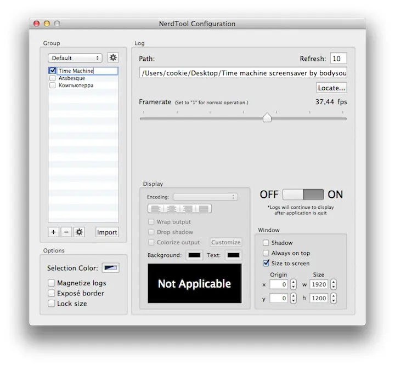This screenshot has height=366, width=395.
Task: Open the Selection Color swatch
Action: tap(111, 267)
